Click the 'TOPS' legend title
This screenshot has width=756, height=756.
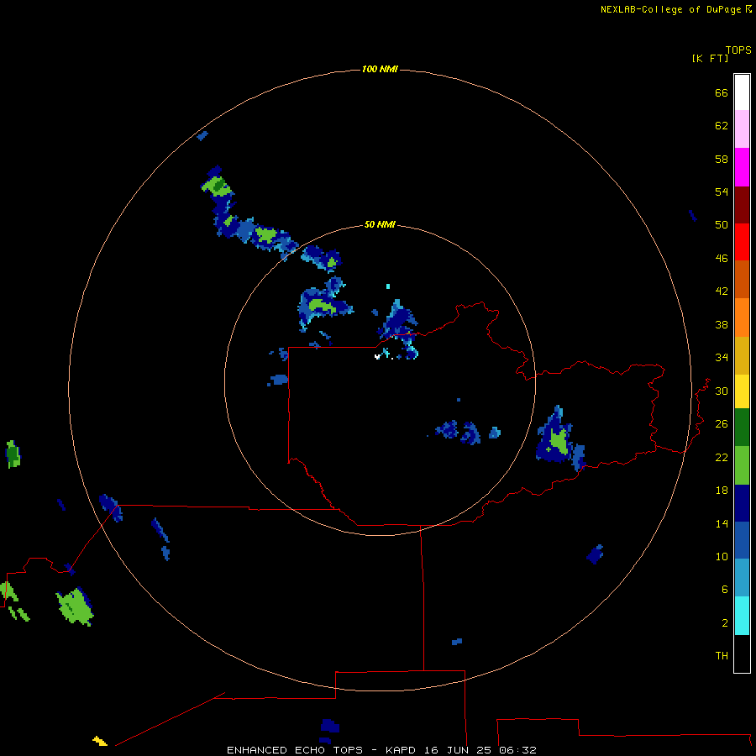pyautogui.click(x=738, y=50)
